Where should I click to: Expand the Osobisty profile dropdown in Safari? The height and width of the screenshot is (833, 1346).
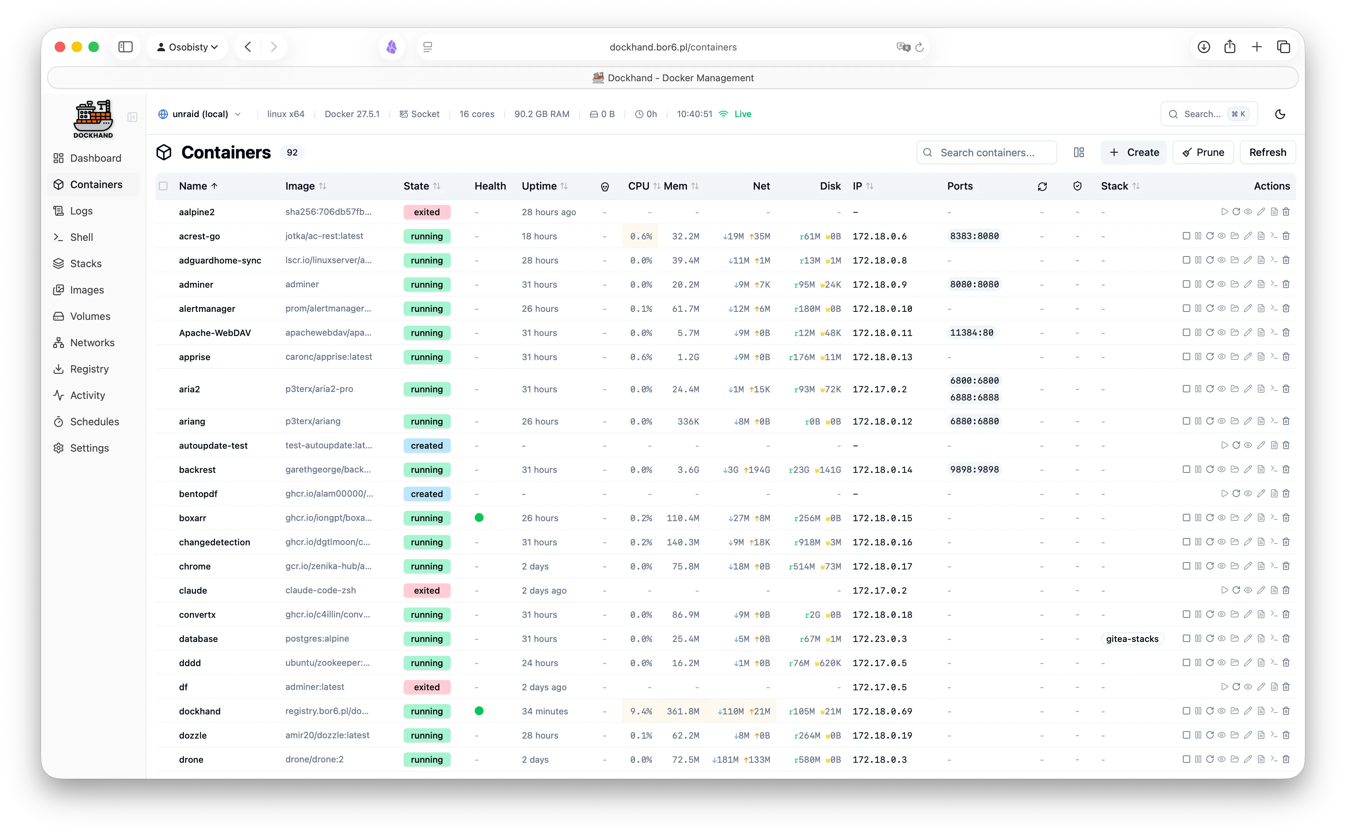point(188,47)
